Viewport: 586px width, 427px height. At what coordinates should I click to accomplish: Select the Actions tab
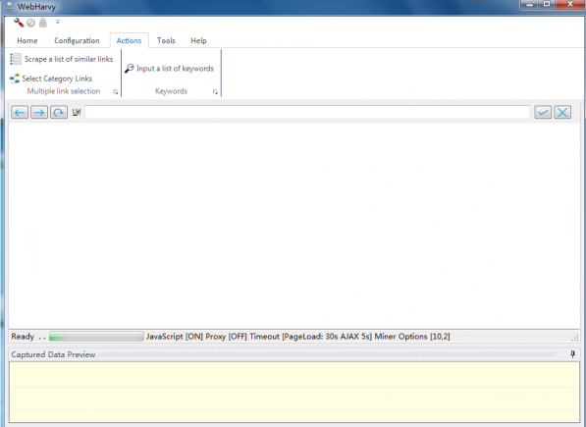click(129, 40)
